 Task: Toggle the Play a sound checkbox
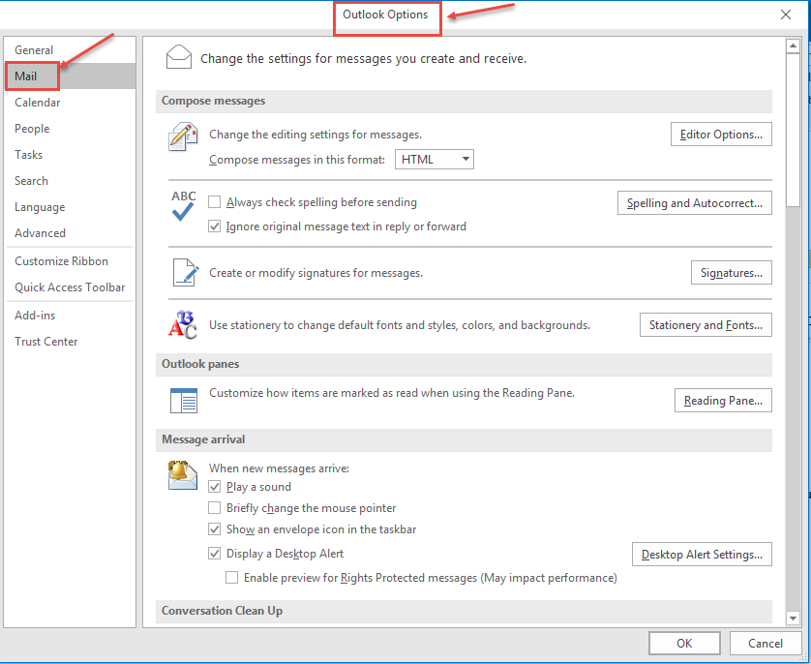point(215,487)
